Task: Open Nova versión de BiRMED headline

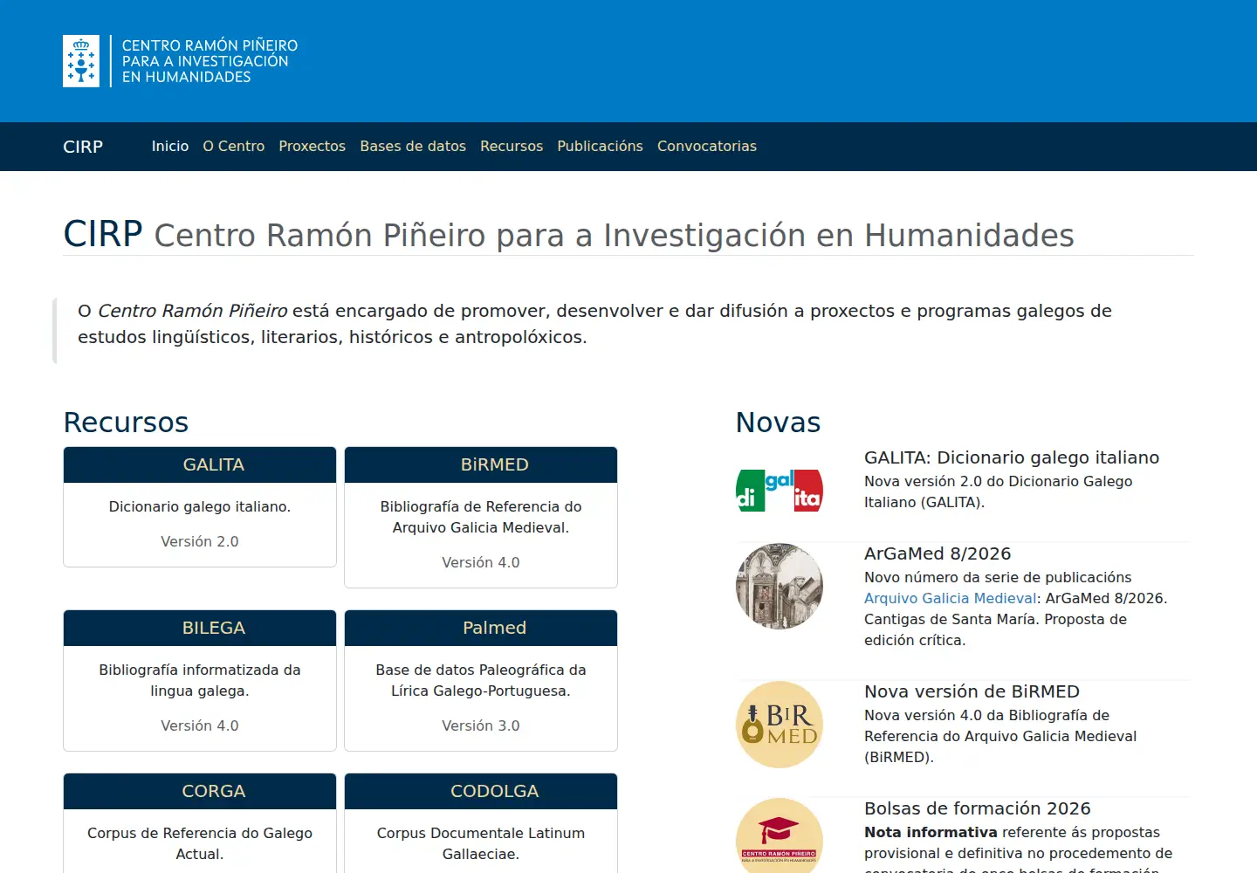Action: (972, 691)
